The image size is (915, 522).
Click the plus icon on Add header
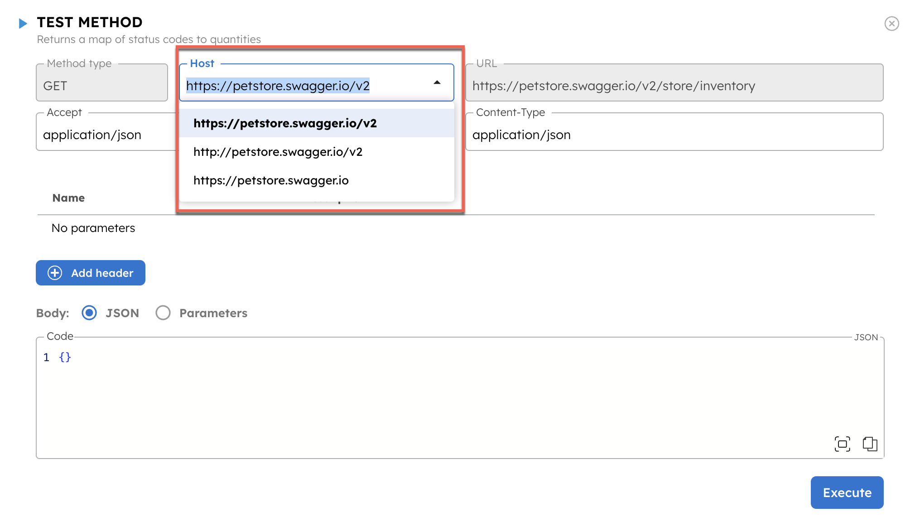pos(55,273)
